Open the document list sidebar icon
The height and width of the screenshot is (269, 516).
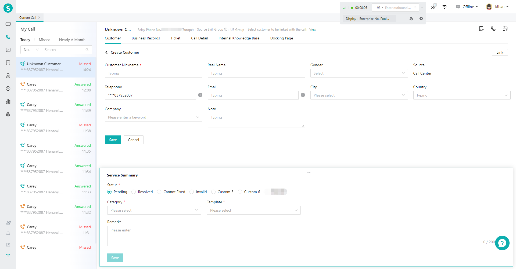8,63
